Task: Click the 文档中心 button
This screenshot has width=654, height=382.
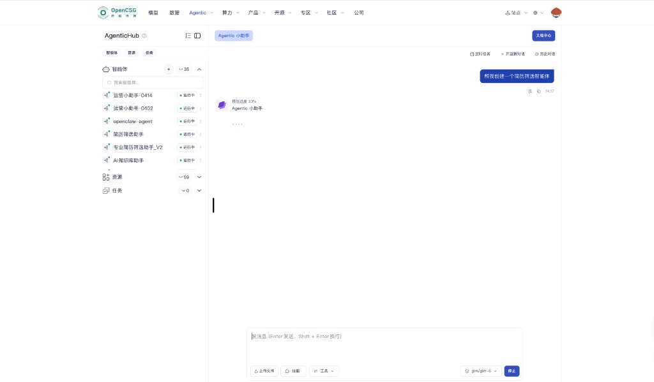Action: (544, 36)
